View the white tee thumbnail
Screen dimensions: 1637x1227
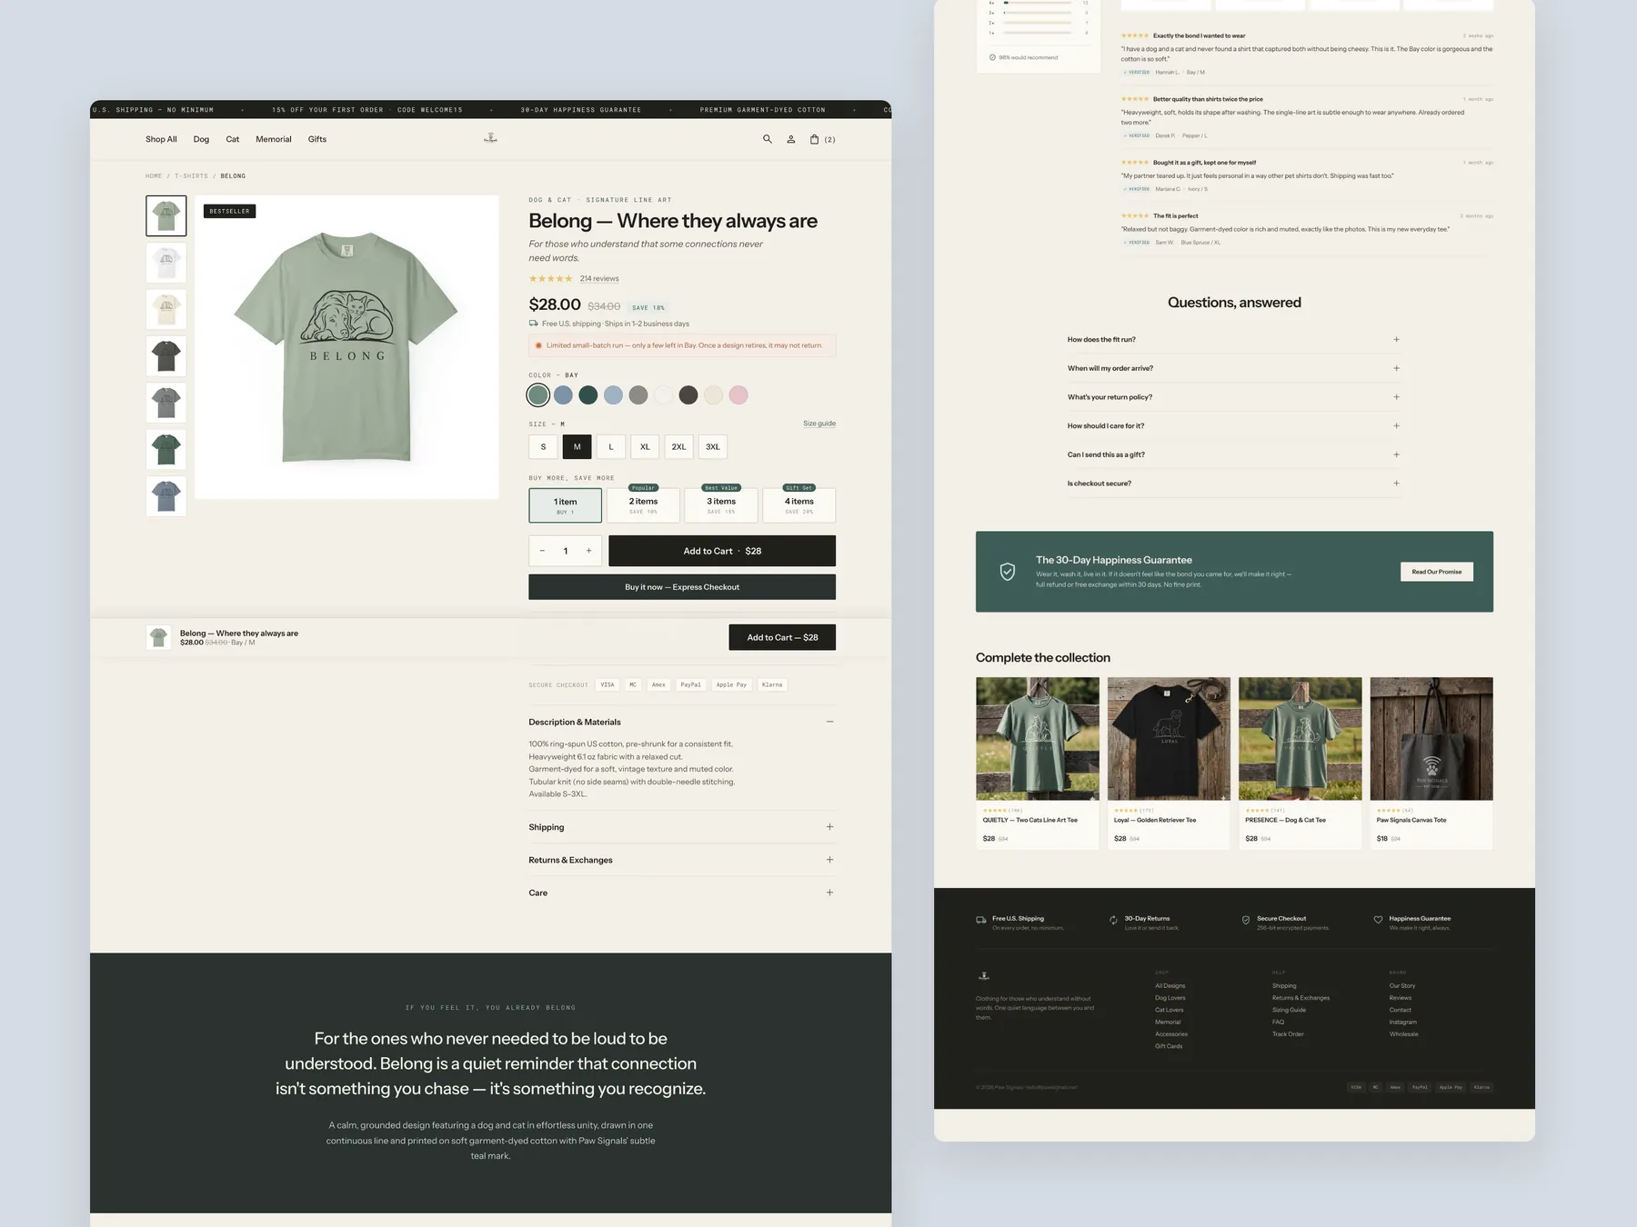click(166, 263)
